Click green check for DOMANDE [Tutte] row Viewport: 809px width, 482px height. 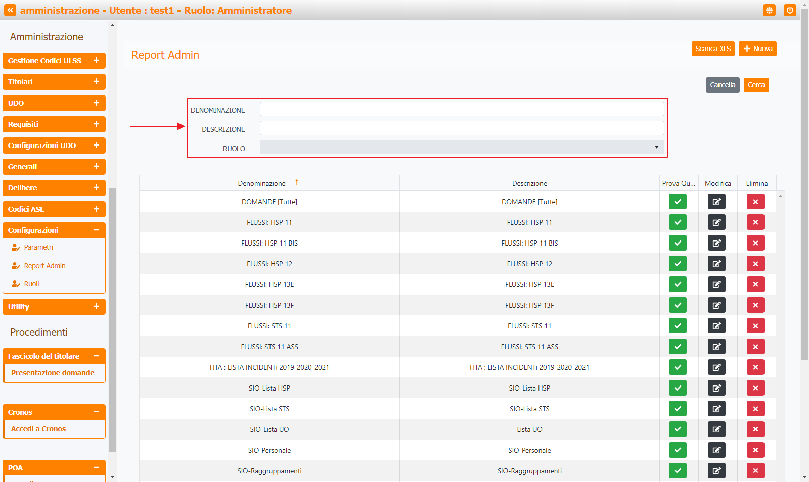pyautogui.click(x=678, y=202)
